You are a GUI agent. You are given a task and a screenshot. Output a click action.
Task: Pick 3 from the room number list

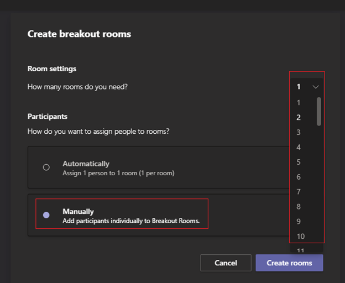[299, 132]
